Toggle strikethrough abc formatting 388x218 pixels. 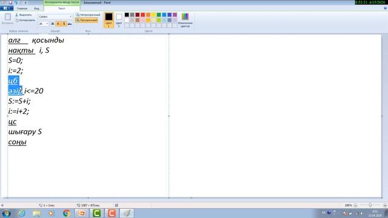coord(70,24)
